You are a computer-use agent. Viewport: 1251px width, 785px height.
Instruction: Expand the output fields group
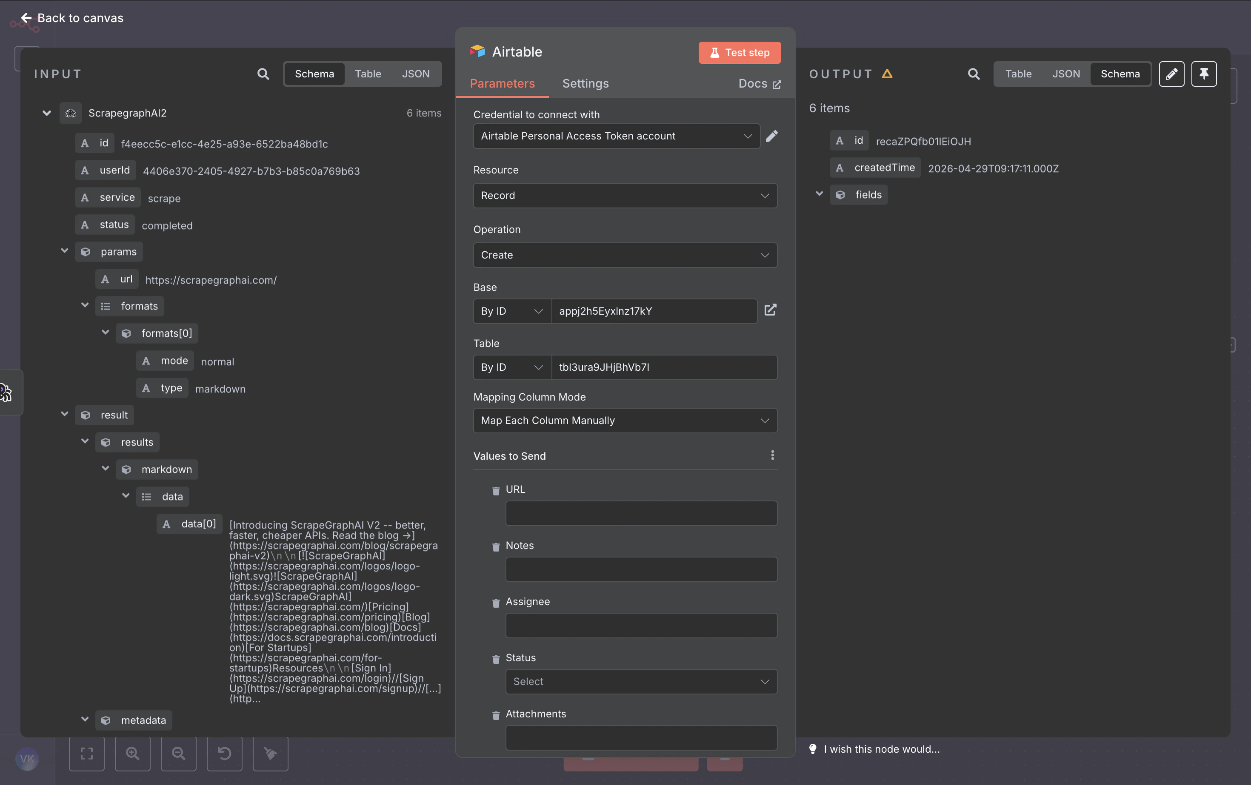click(819, 194)
